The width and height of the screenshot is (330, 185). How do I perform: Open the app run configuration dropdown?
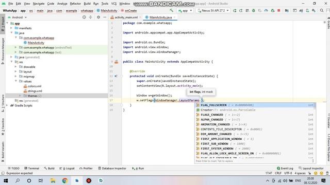(x=185, y=10)
